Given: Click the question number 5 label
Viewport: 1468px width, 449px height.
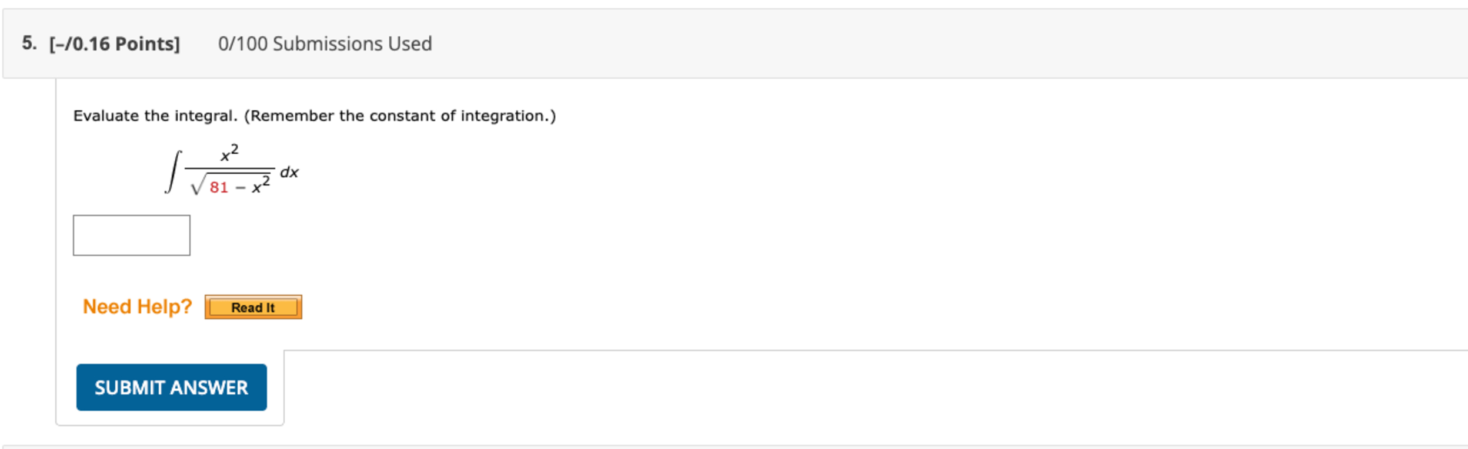Looking at the screenshot, I should [x=28, y=42].
